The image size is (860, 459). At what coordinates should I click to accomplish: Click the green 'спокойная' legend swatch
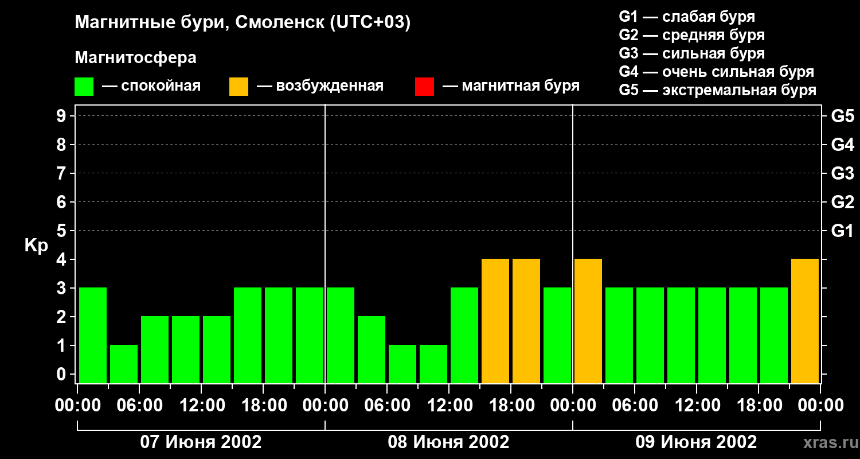(84, 87)
